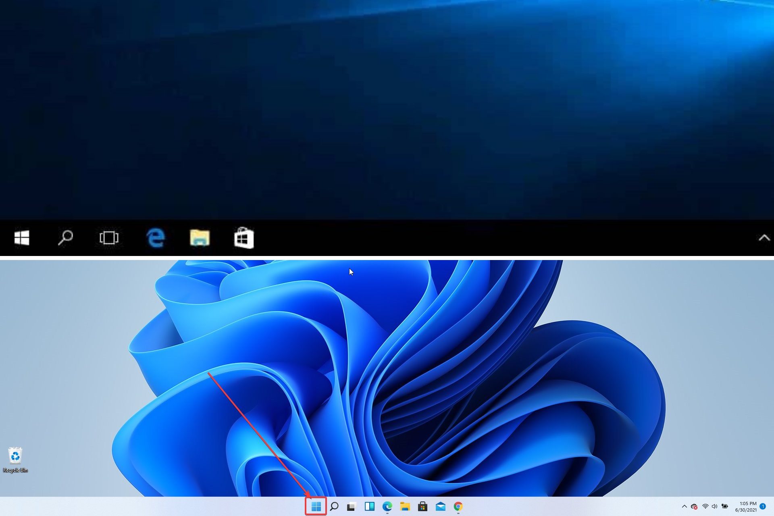Open Search in the Windows 10 taskbar

pyautogui.click(x=65, y=237)
